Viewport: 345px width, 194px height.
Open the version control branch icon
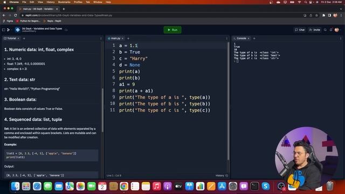(9, 30)
